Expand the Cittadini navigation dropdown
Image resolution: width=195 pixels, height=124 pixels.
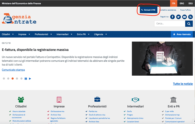point(8,34)
